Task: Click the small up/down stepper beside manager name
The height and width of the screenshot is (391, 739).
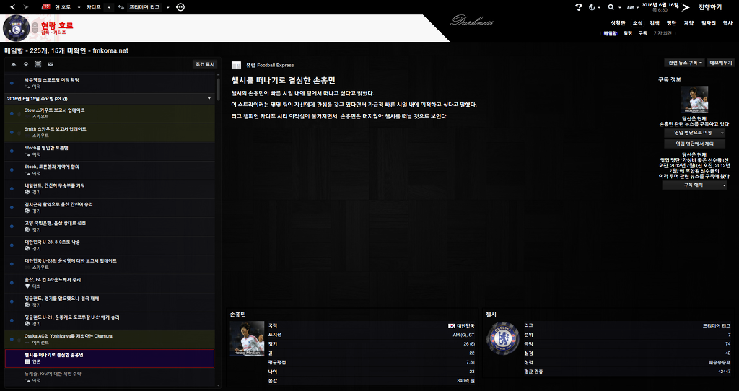Action: [36, 28]
